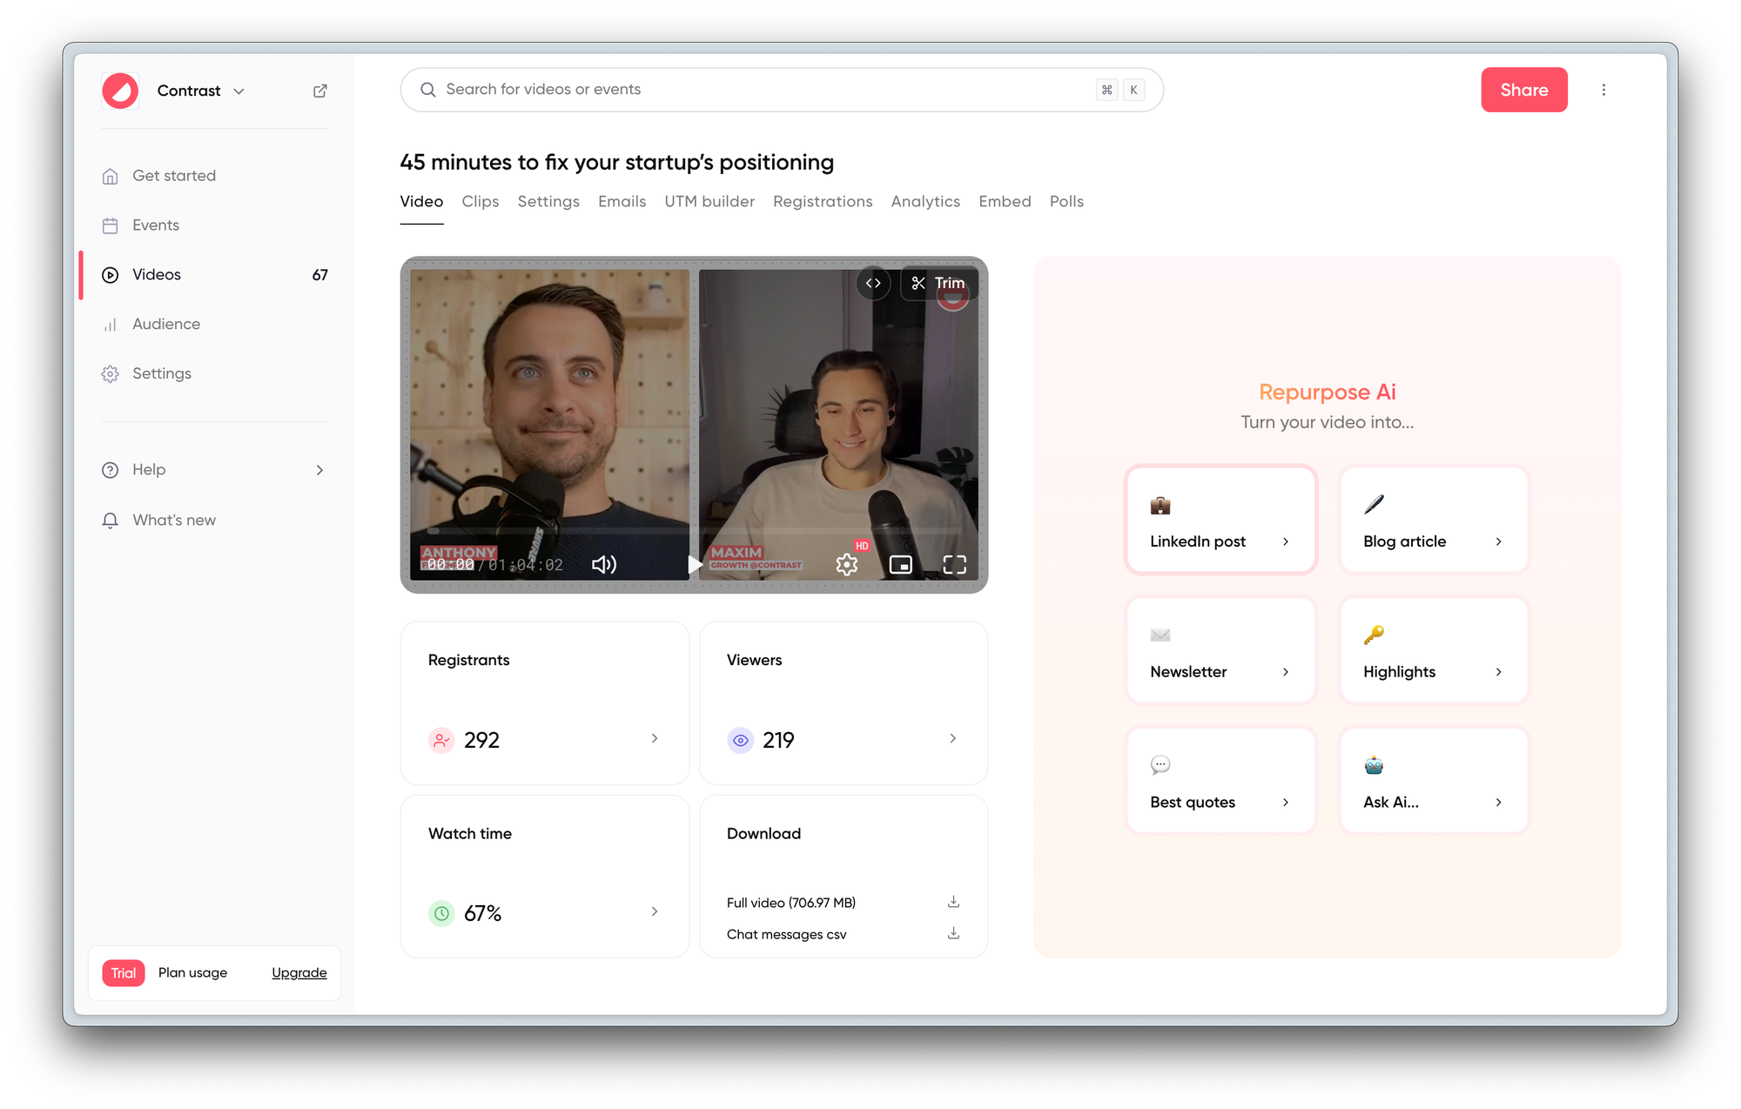
Task: Expand the Viewers details arrow
Action: (953, 738)
